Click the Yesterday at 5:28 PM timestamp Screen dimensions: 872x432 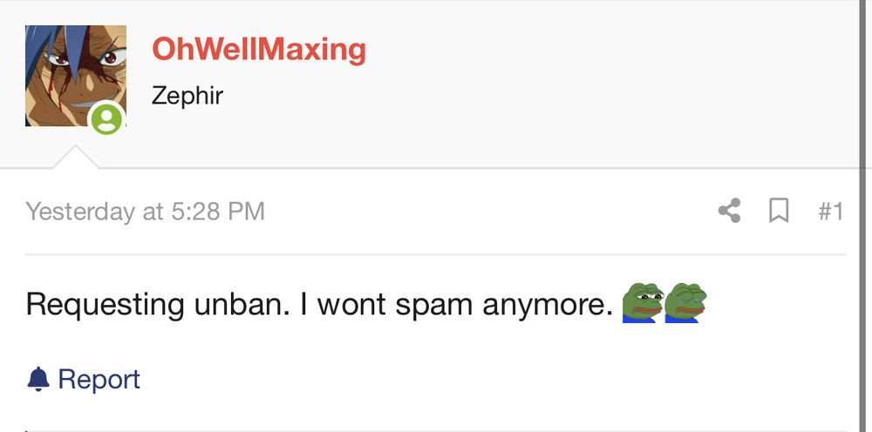pos(145,211)
